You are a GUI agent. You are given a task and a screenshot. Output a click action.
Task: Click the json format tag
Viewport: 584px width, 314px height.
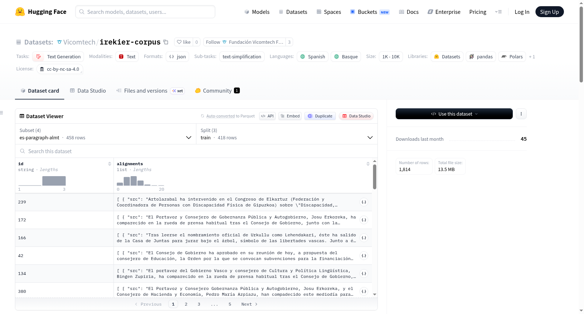coord(177,57)
